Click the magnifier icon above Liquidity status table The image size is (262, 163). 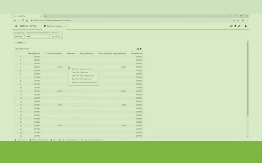point(138,49)
